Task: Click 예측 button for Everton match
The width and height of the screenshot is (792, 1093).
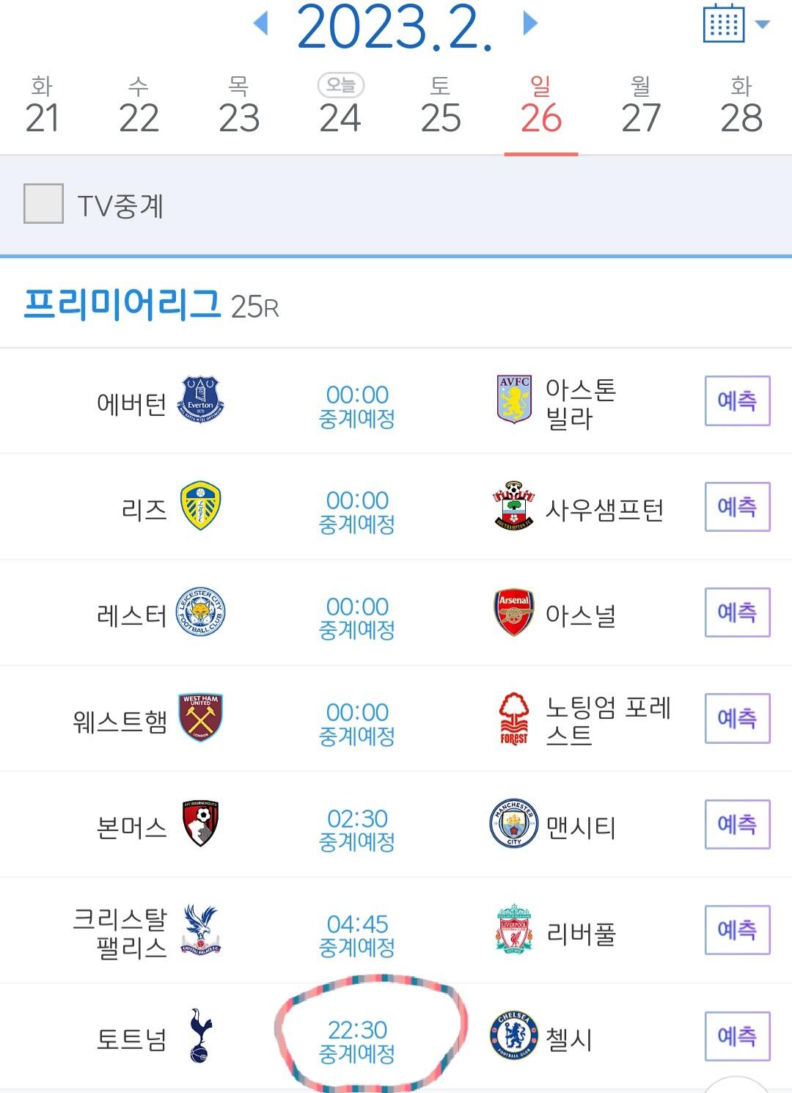Action: (737, 401)
